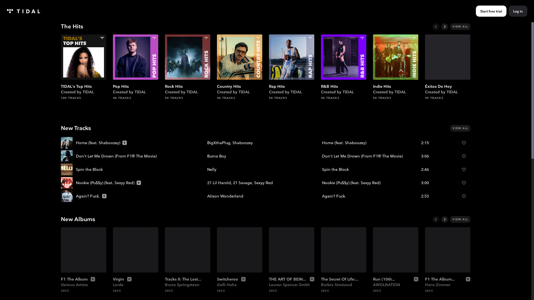Open Country Hits playlist cover

239,57
